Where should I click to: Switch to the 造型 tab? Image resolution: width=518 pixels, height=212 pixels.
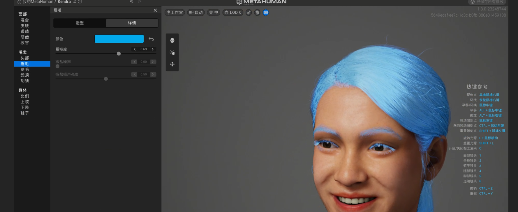80,23
